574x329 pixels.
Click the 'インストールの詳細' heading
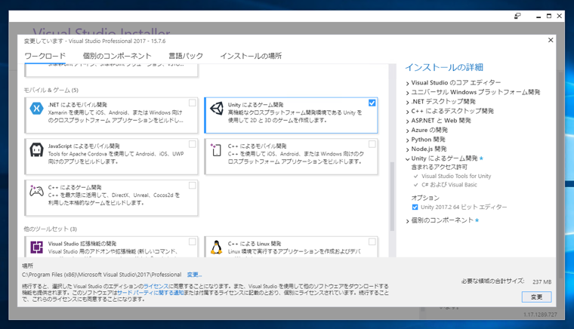[444, 67]
